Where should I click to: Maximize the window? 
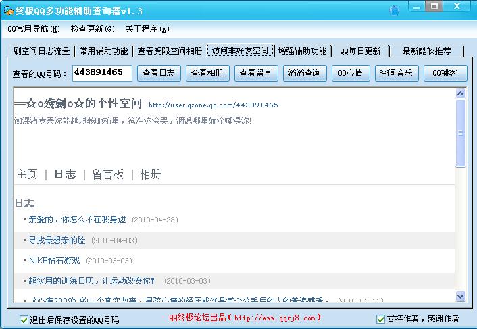[434, 7]
